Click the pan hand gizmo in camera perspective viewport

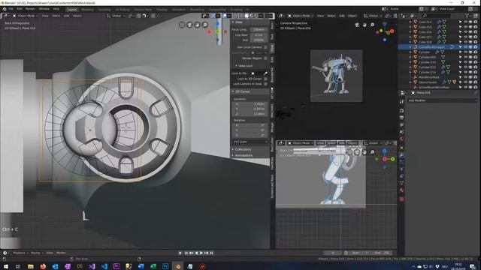pyautogui.click(x=365, y=25)
